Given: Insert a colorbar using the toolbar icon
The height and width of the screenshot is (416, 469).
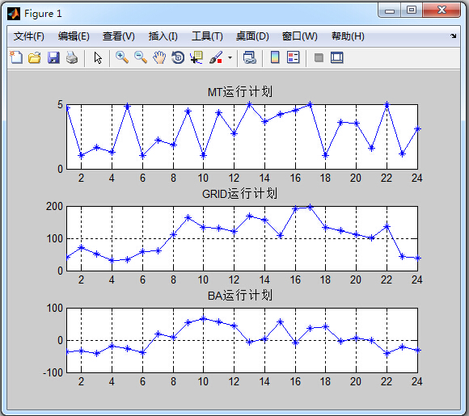Looking at the screenshot, I should pyautogui.click(x=275, y=57).
